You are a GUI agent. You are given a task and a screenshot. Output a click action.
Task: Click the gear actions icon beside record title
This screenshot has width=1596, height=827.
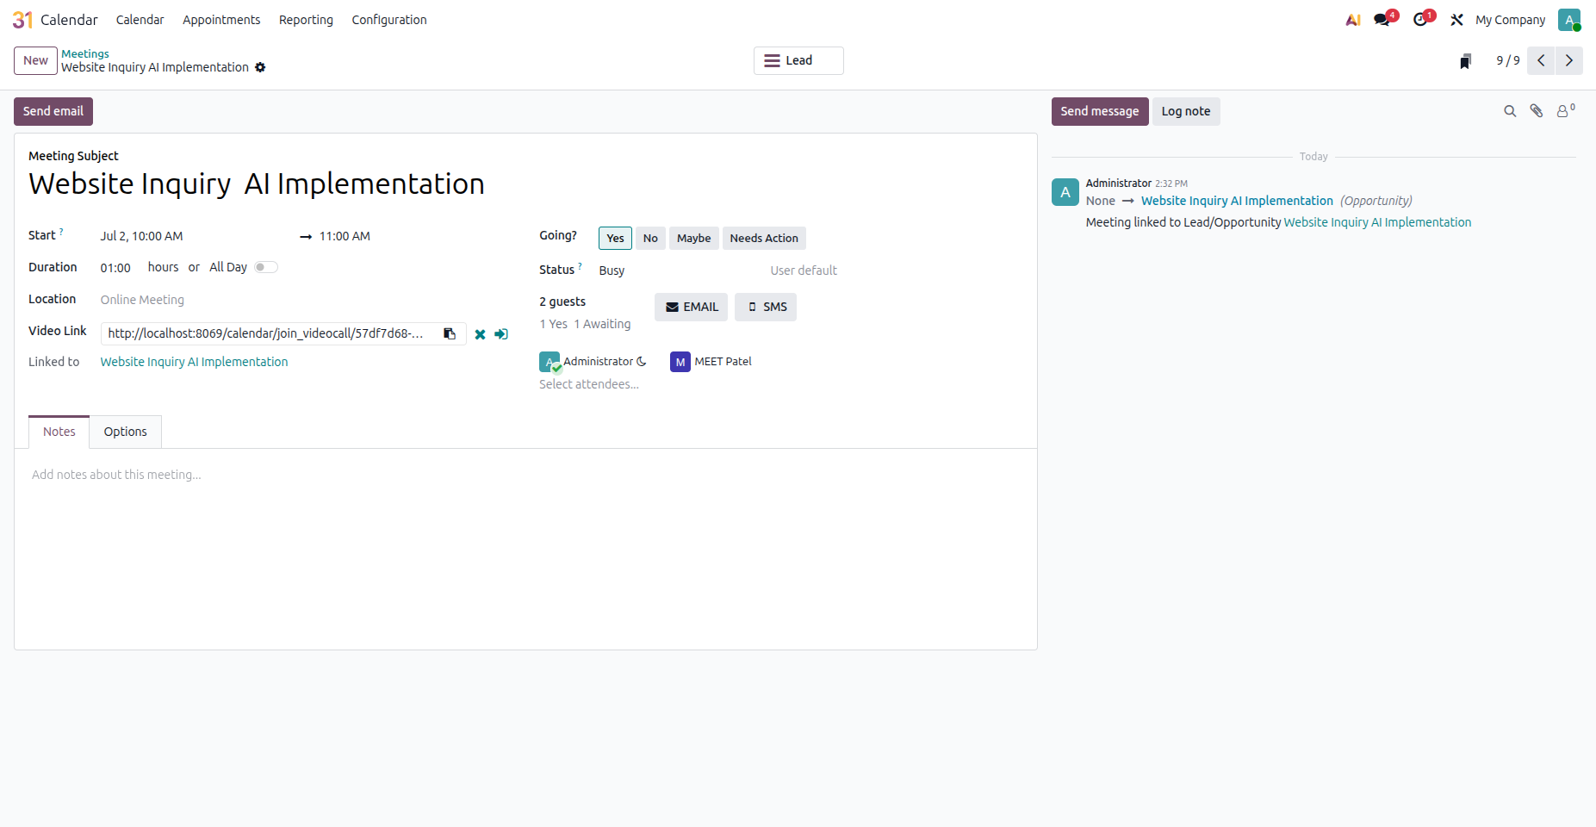[x=260, y=67]
